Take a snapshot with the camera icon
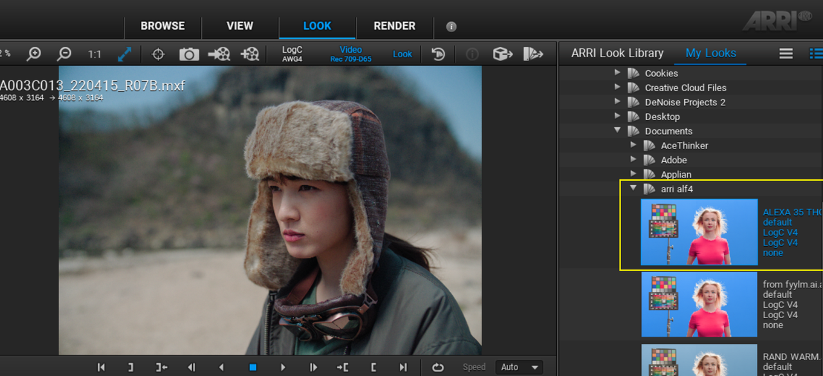This screenshot has width=823, height=376. pyautogui.click(x=189, y=54)
